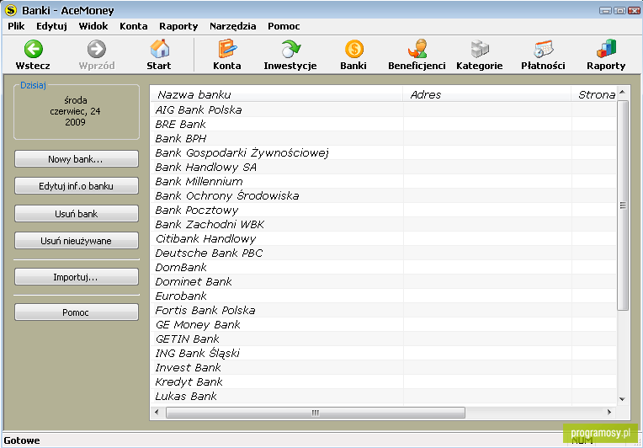Click the greyed Wprzód forward icon

(97, 49)
